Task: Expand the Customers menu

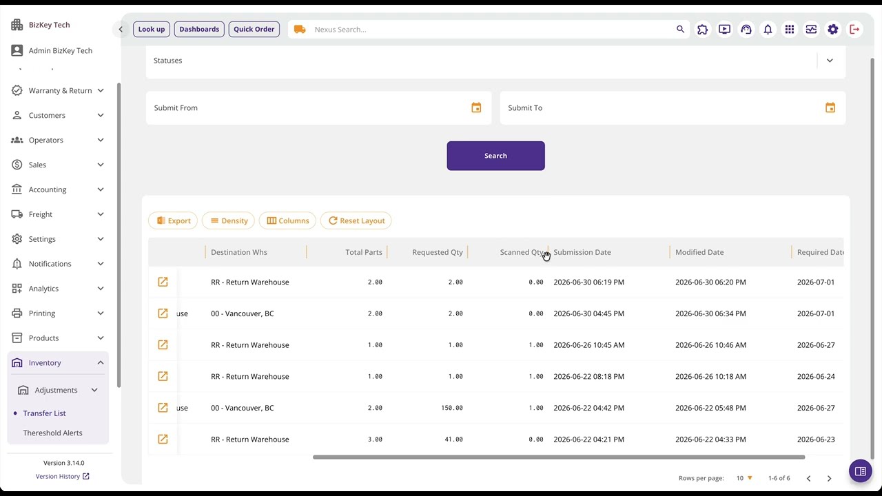Action: [x=58, y=115]
